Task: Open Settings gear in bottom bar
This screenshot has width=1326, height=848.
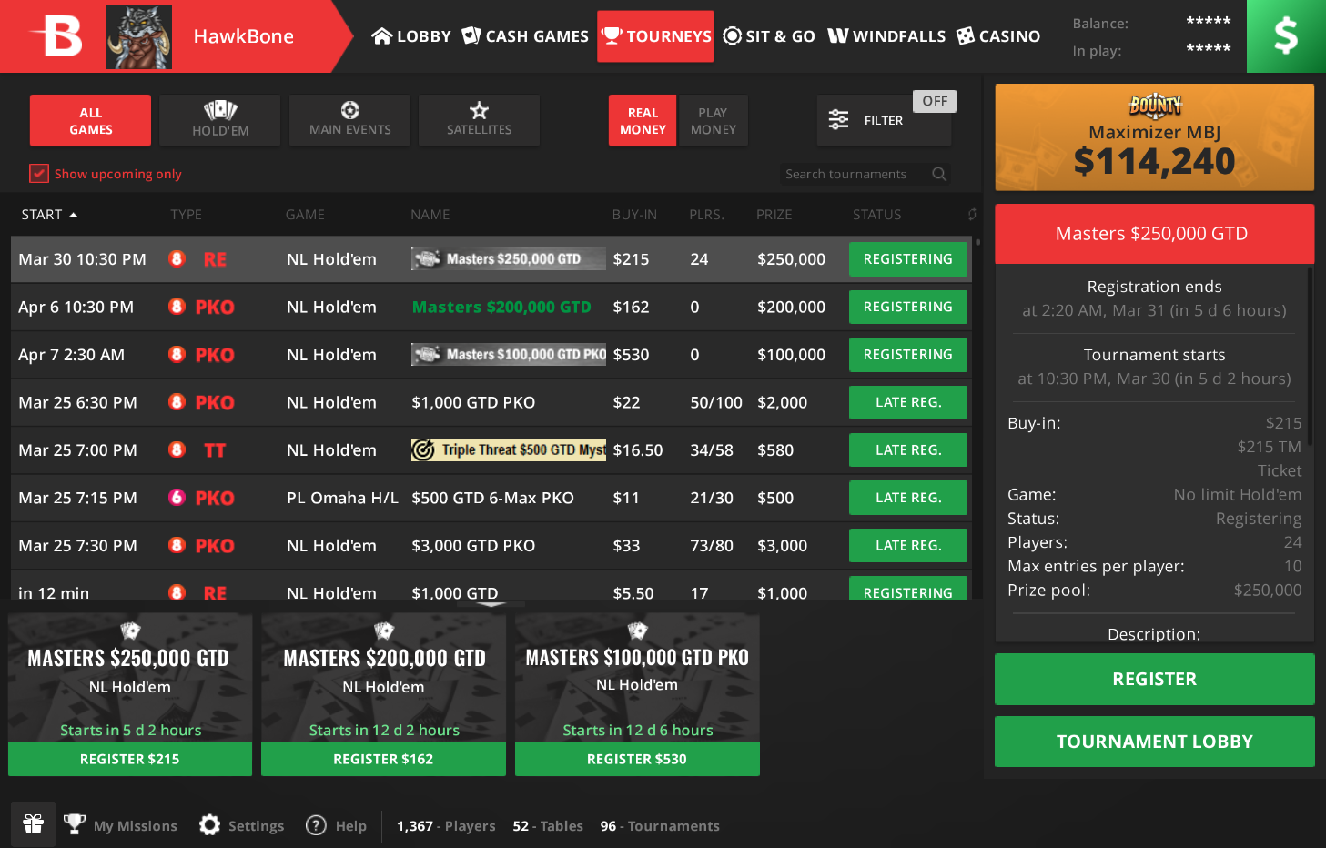Action: 210,825
